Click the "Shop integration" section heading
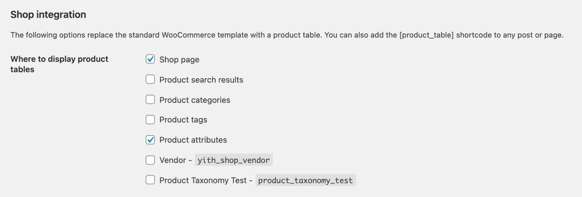 tap(48, 14)
